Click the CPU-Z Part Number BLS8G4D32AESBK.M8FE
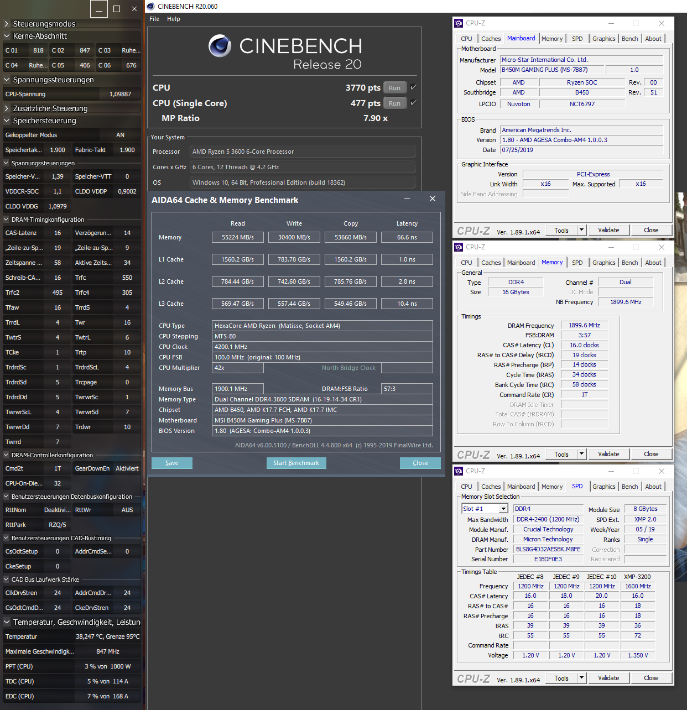 [x=548, y=549]
